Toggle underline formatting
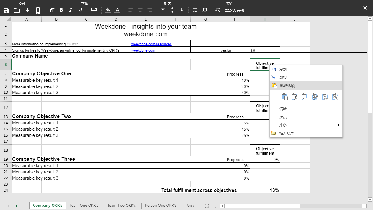Viewport: 373px width, 210px height. 80,10
